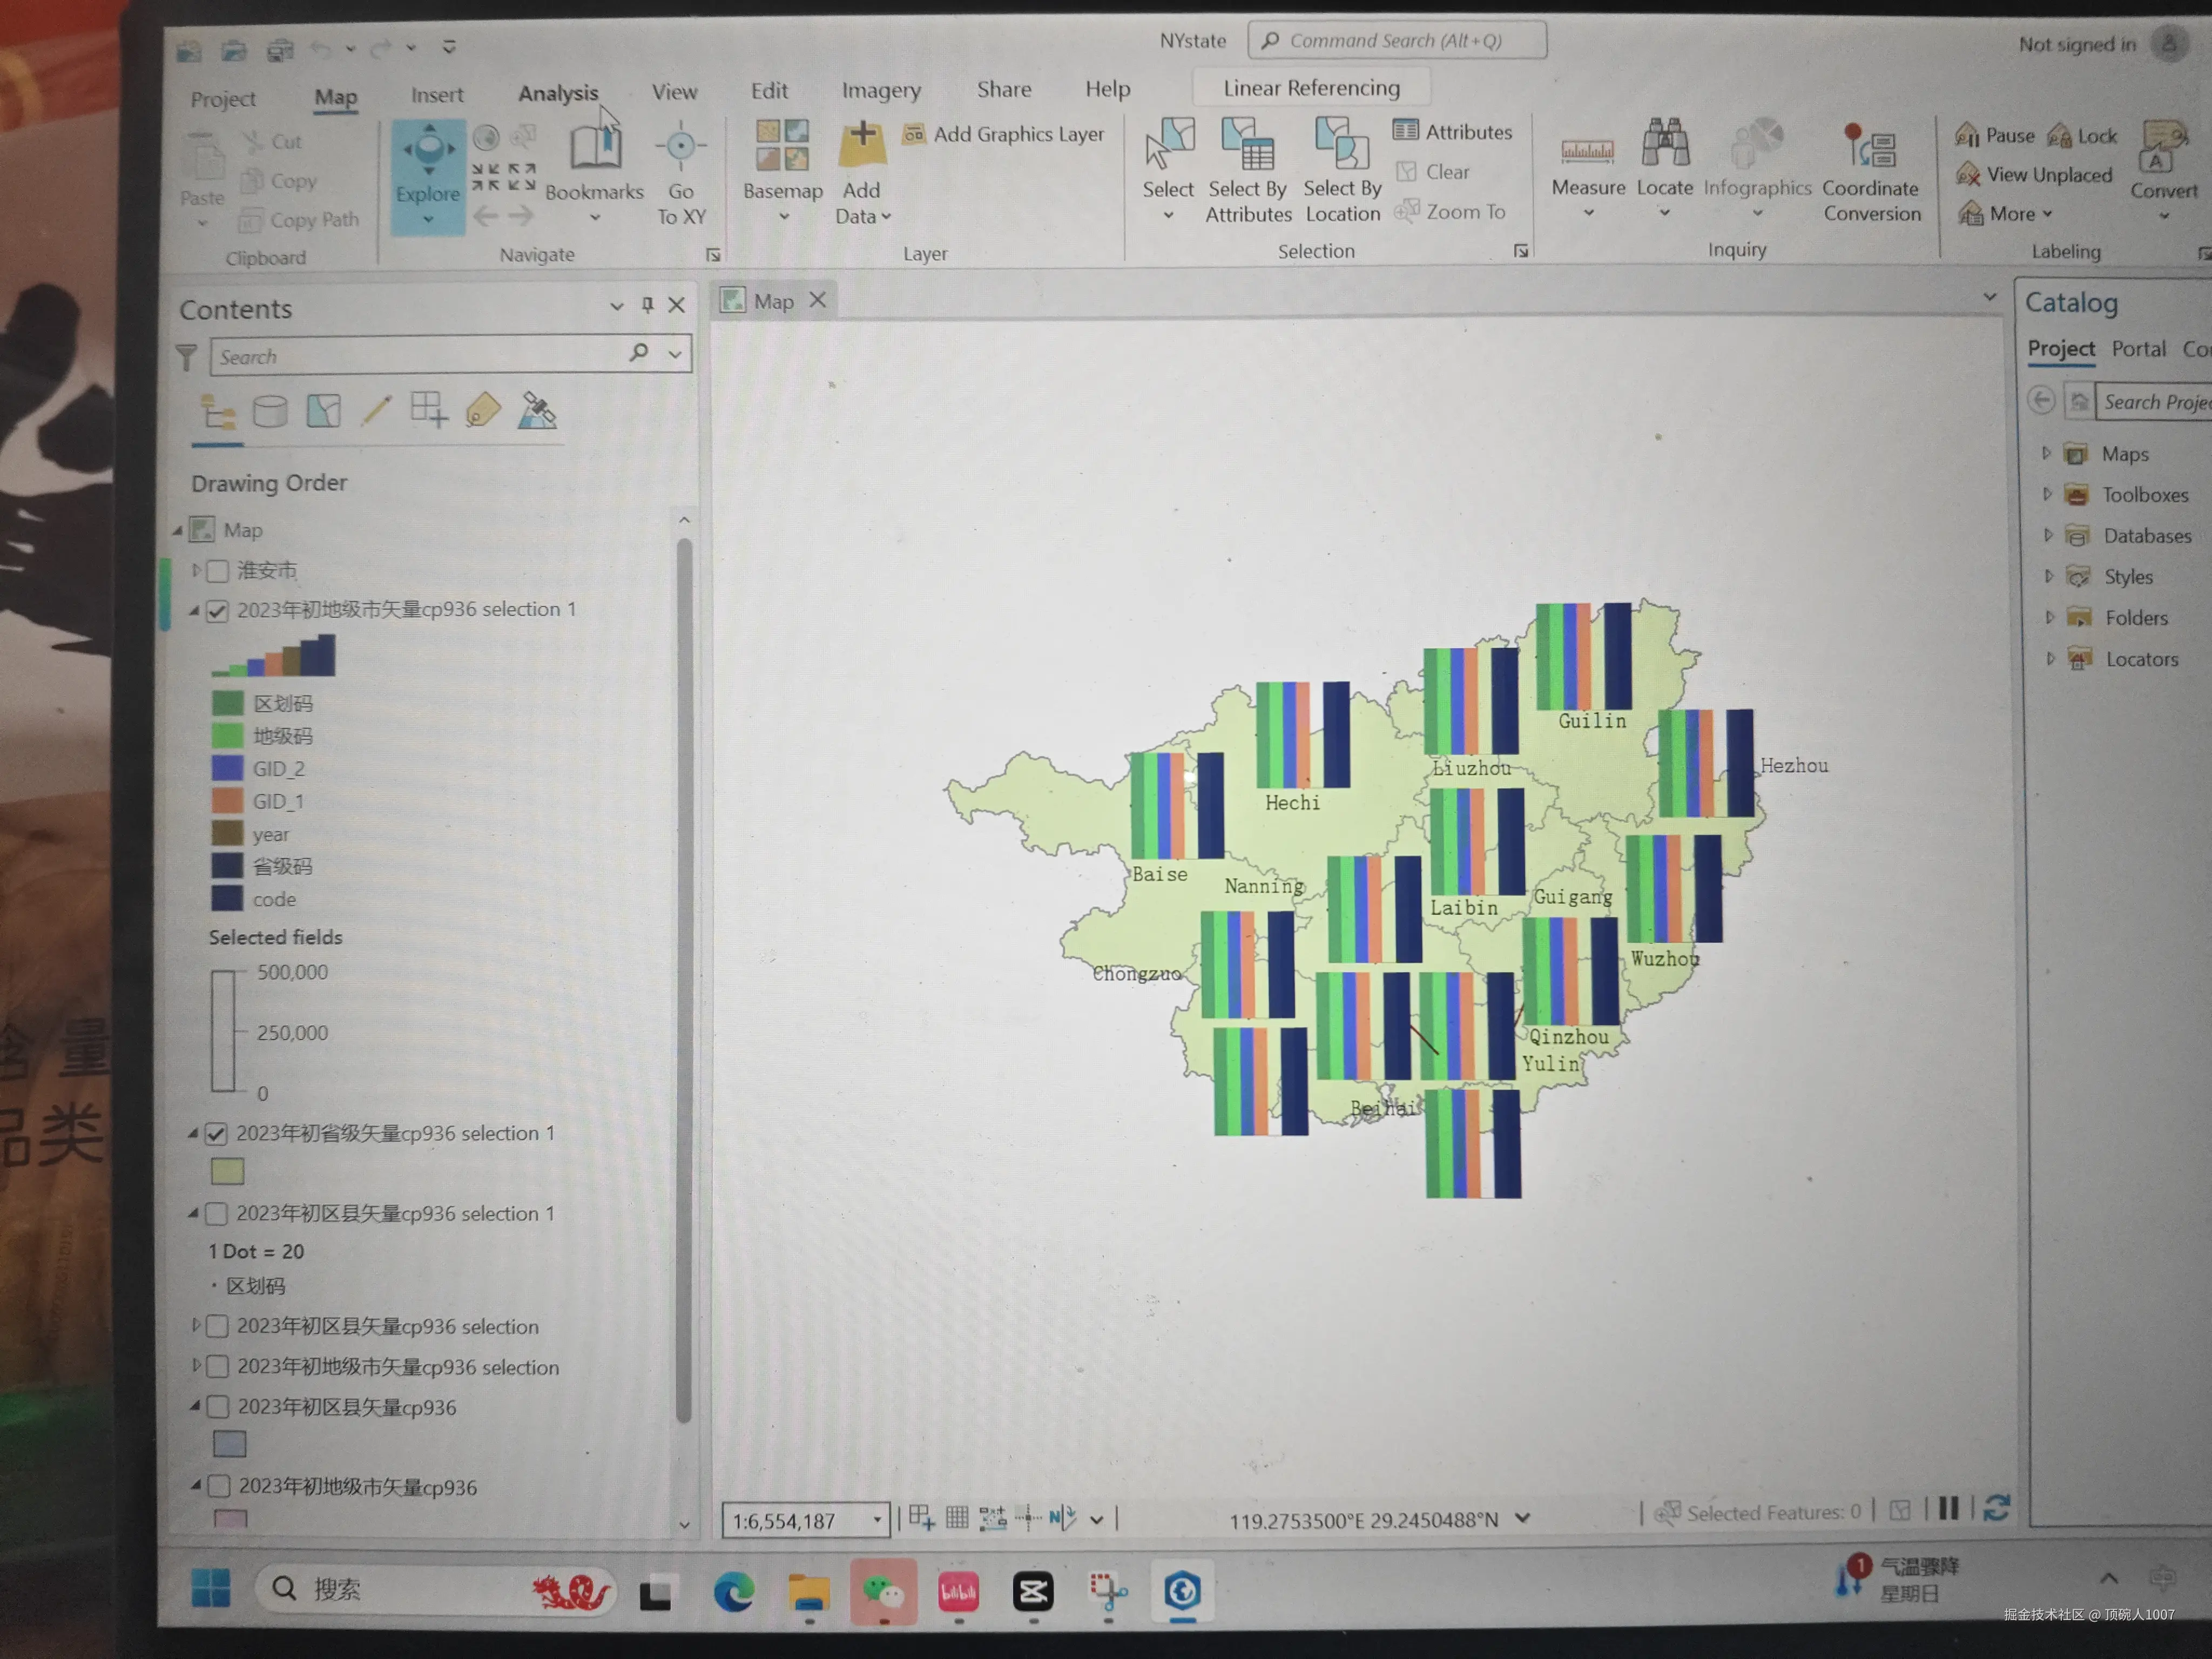The width and height of the screenshot is (2212, 1659).
Task: Collapse the Map node in Contents
Action: tap(178, 530)
